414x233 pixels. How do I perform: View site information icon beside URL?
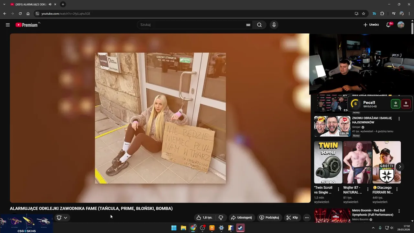[x=37, y=14]
